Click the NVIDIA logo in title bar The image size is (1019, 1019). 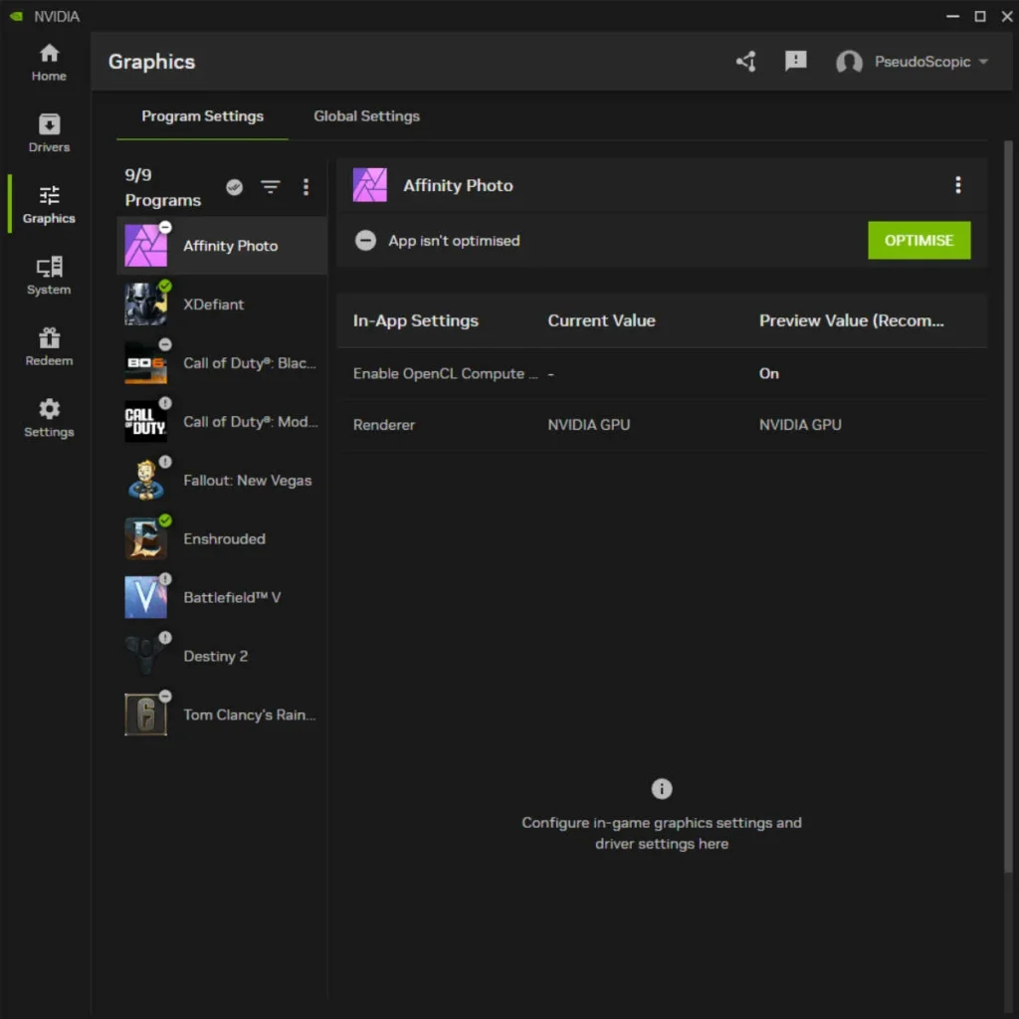[16, 16]
